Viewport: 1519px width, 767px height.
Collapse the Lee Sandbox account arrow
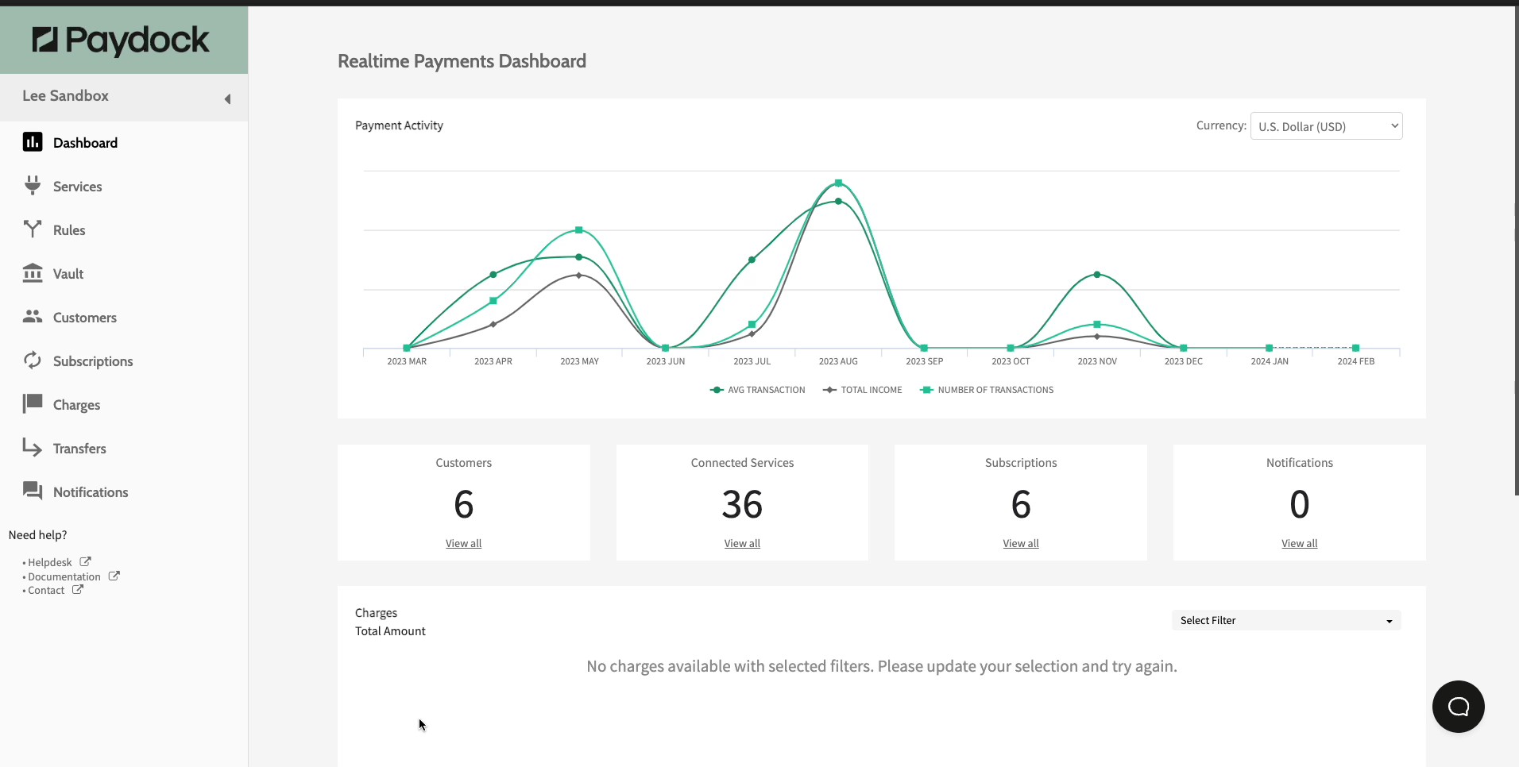(x=227, y=99)
